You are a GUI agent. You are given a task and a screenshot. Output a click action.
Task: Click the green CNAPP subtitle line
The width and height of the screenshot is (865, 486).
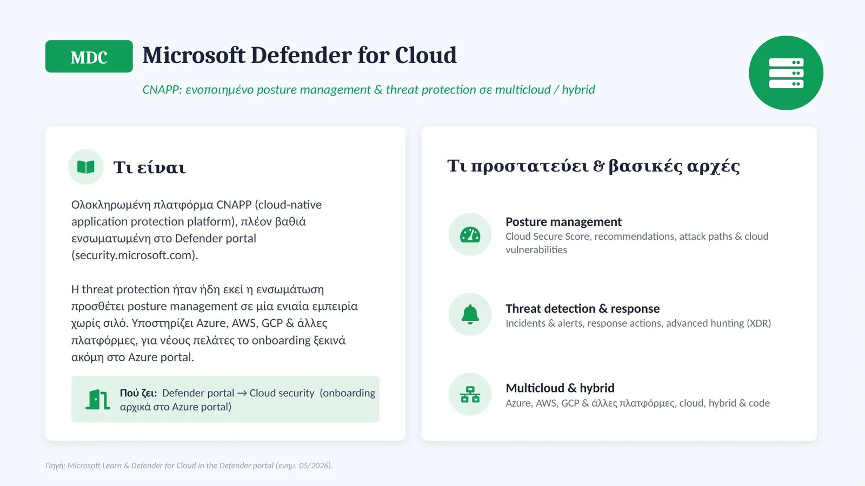369,90
